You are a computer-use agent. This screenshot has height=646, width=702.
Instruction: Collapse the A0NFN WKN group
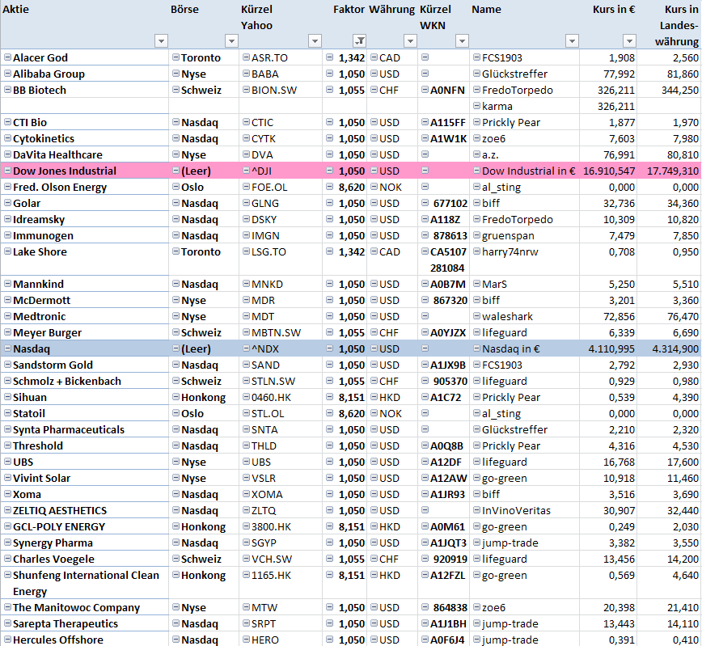point(425,90)
